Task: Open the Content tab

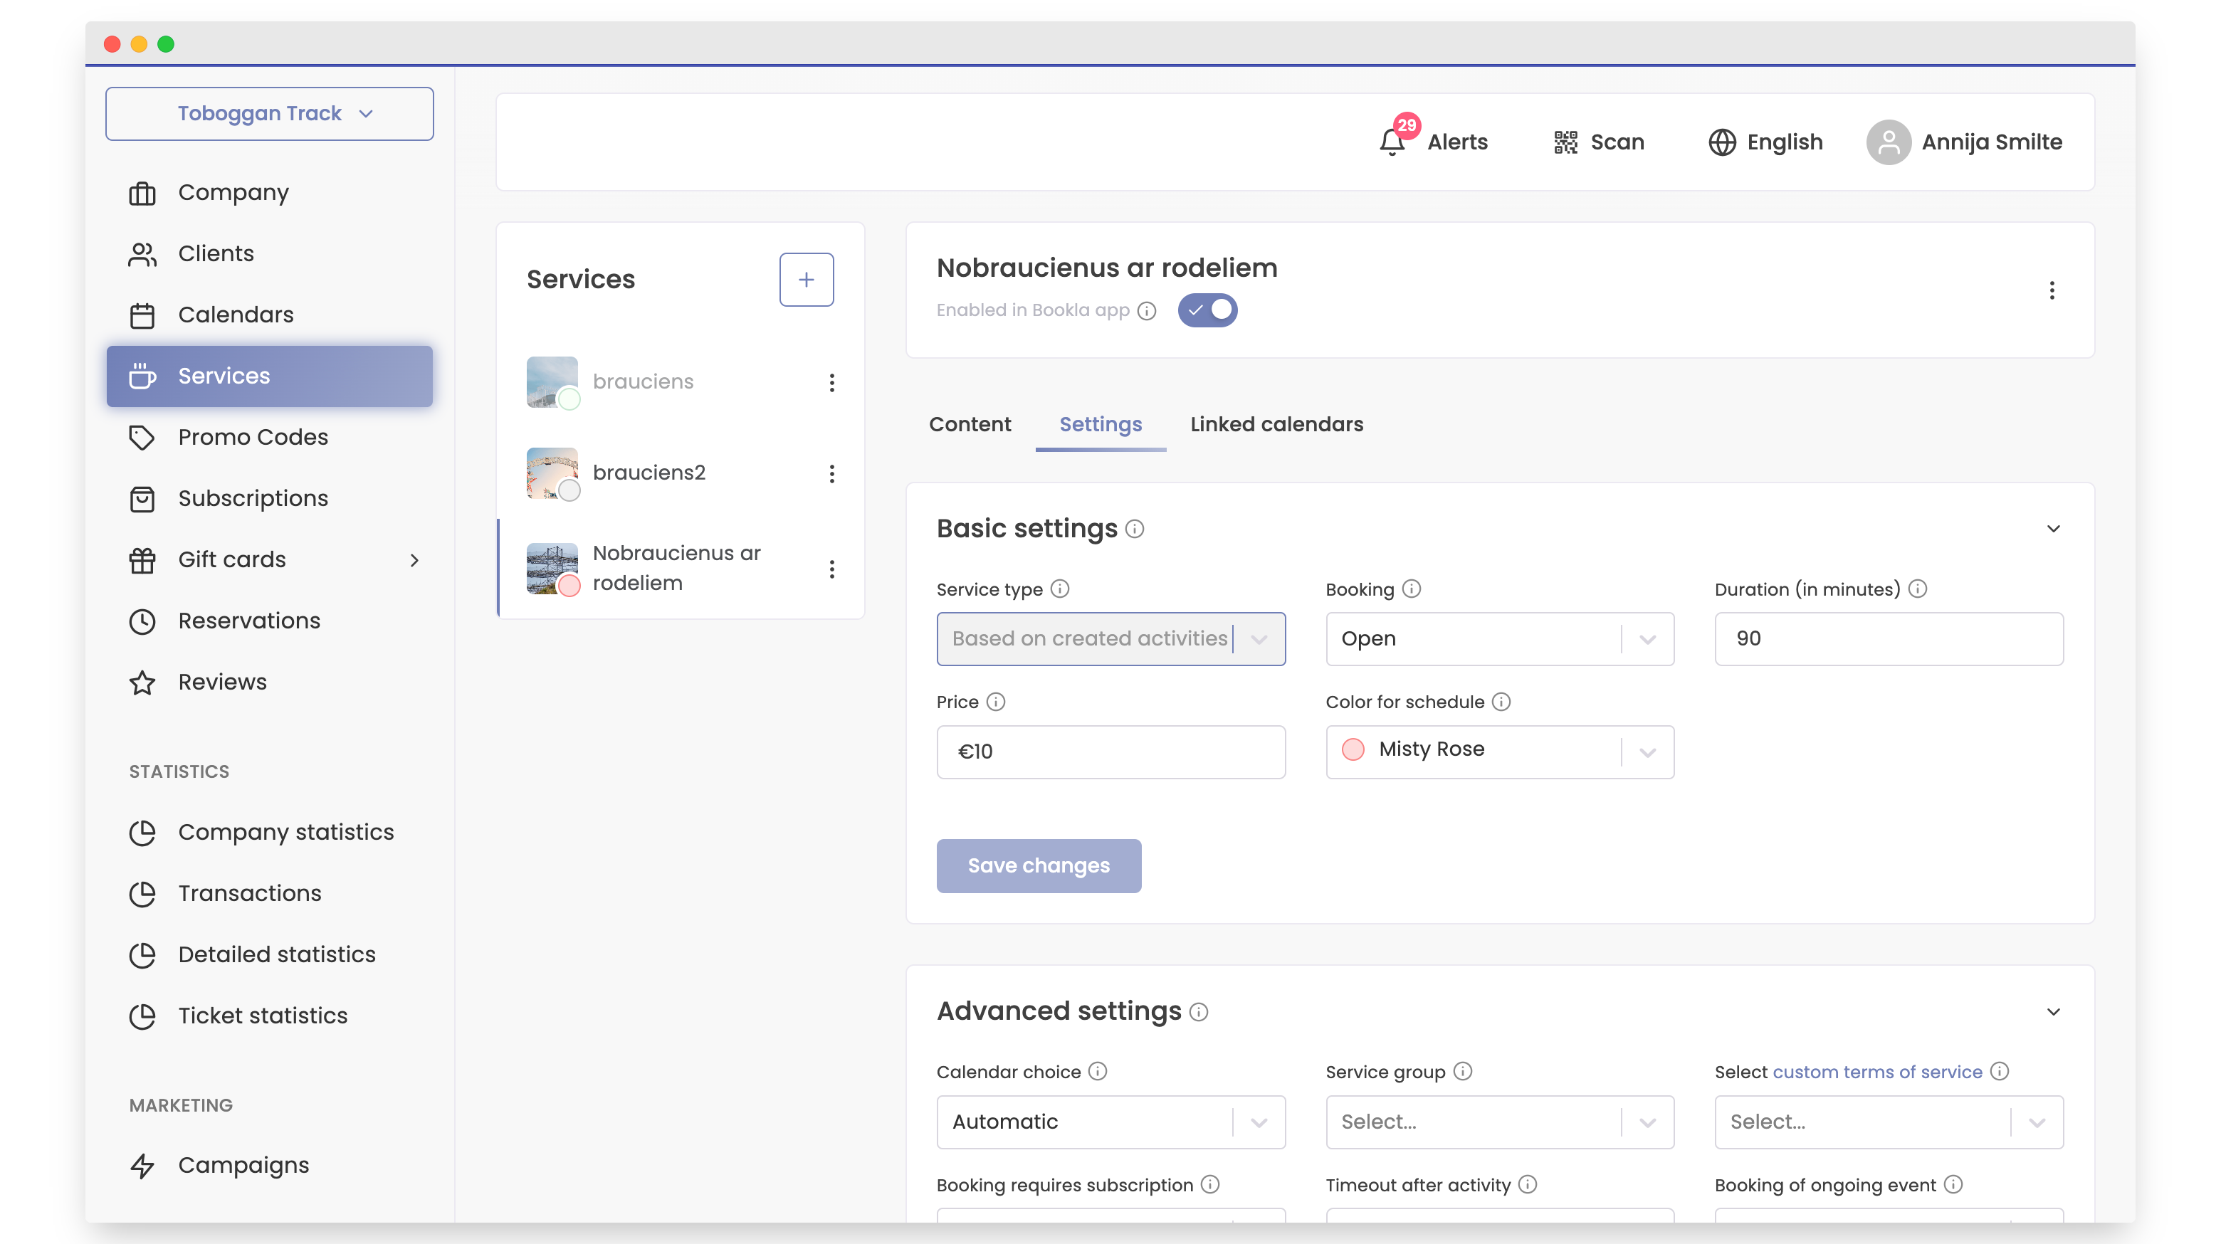Action: click(x=969, y=424)
